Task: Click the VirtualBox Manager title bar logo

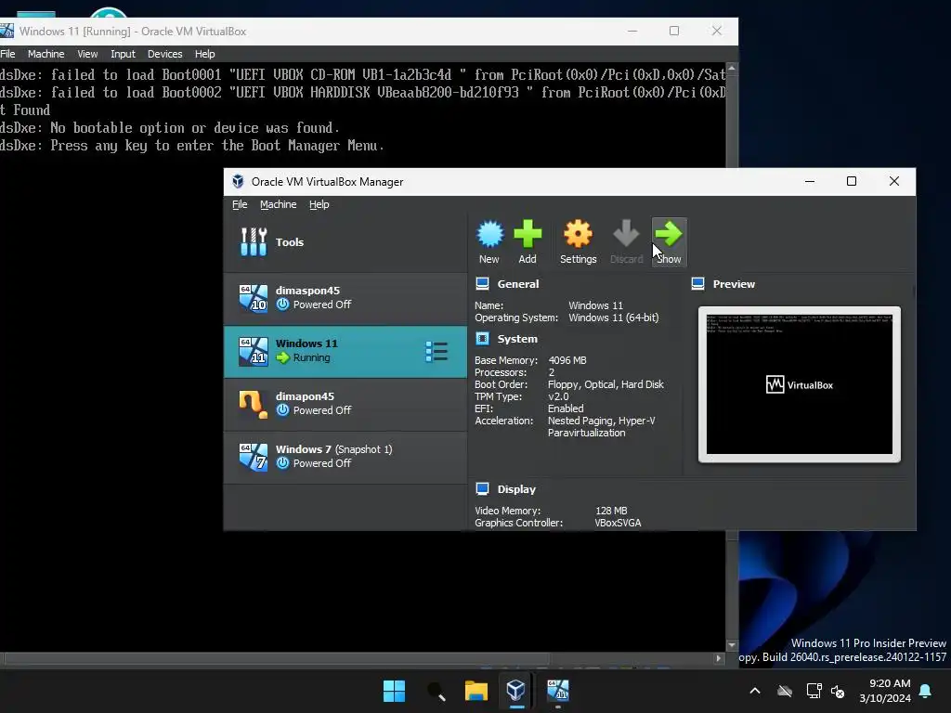Action: pyautogui.click(x=238, y=181)
